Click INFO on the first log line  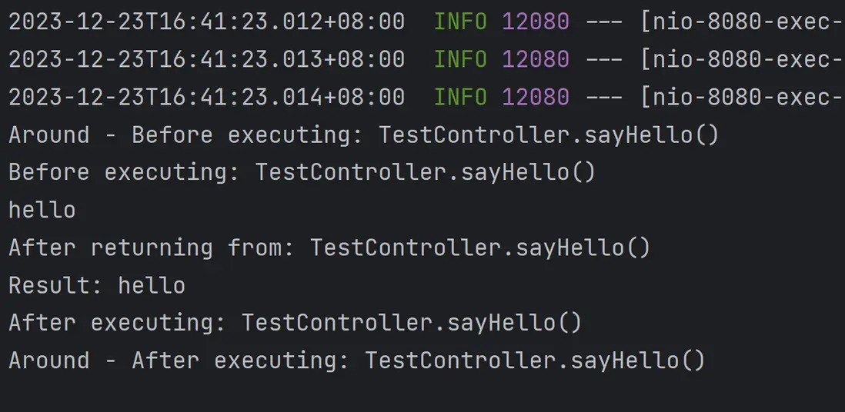coord(460,22)
